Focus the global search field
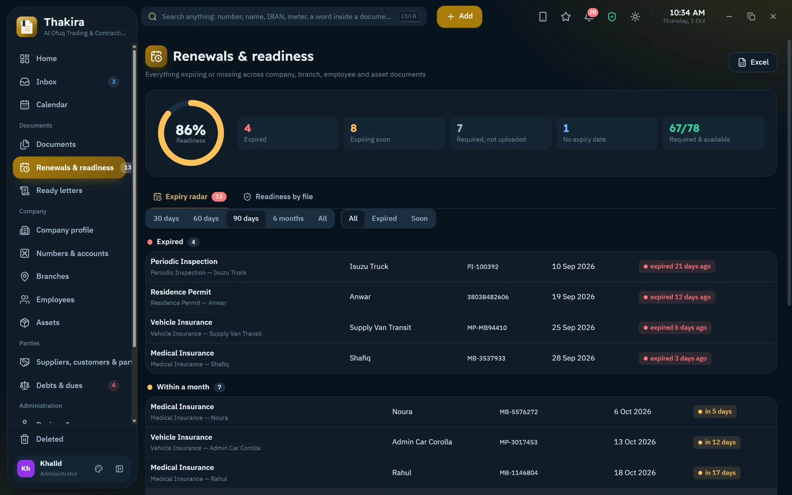The height and width of the screenshot is (495, 792). coord(284,16)
